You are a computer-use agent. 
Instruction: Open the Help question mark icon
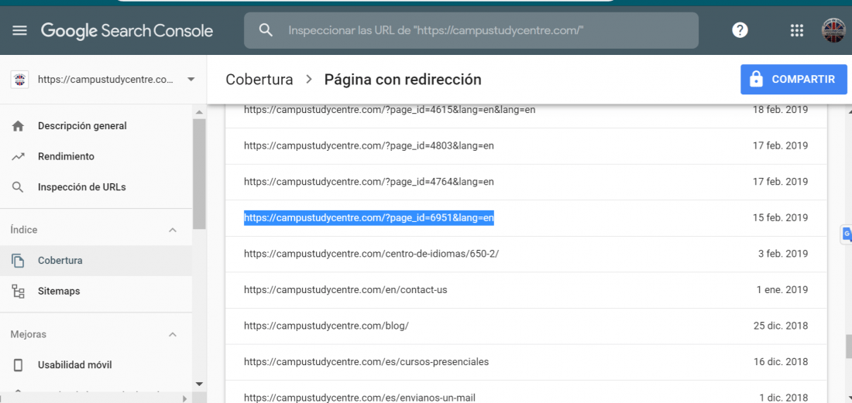[x=740, y=30]
